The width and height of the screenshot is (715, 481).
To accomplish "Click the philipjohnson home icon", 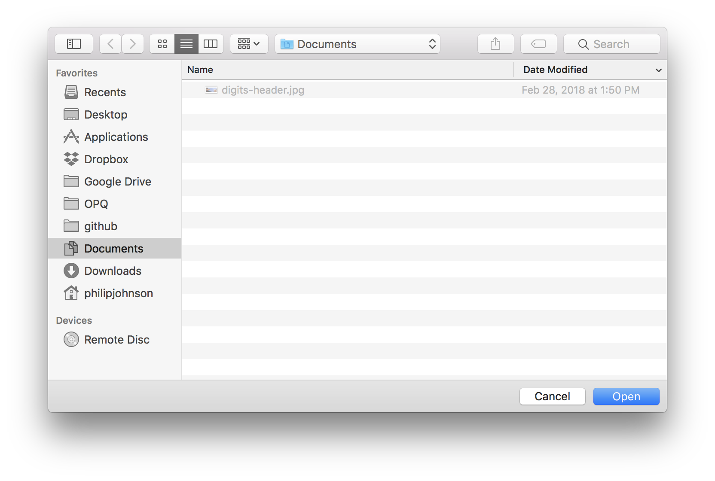I will click(x=71, y=293).
